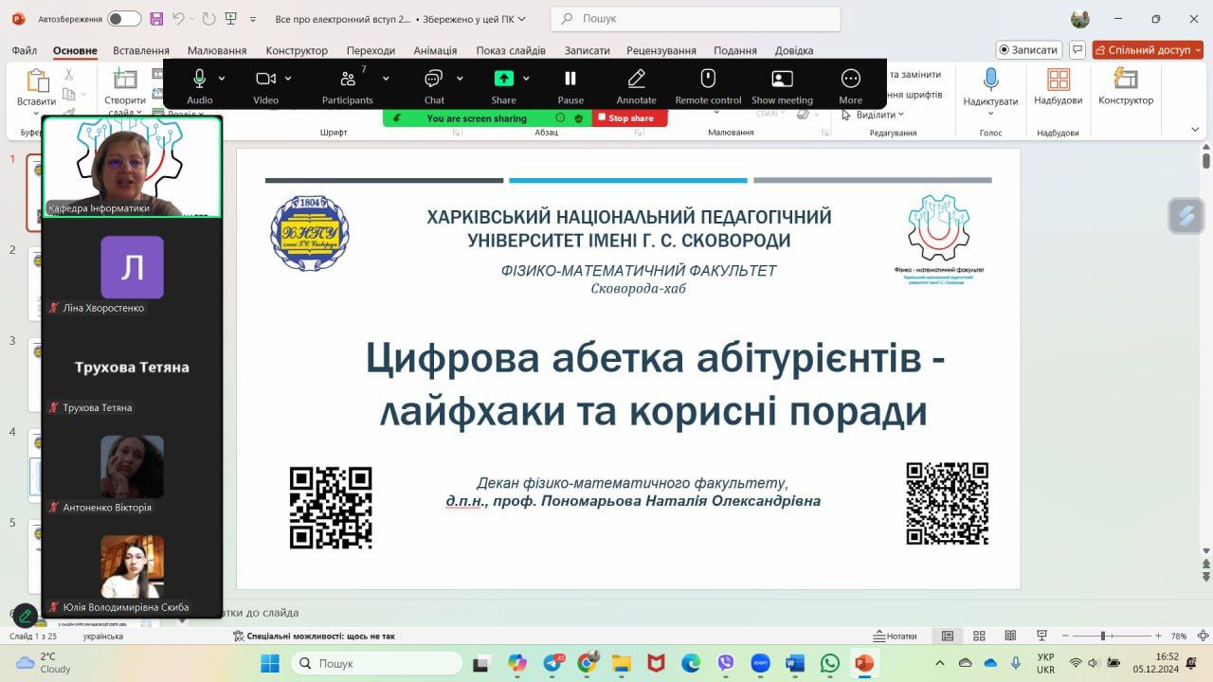Click zoom in plus on status bar
1213x682 pixels.
1157,636
